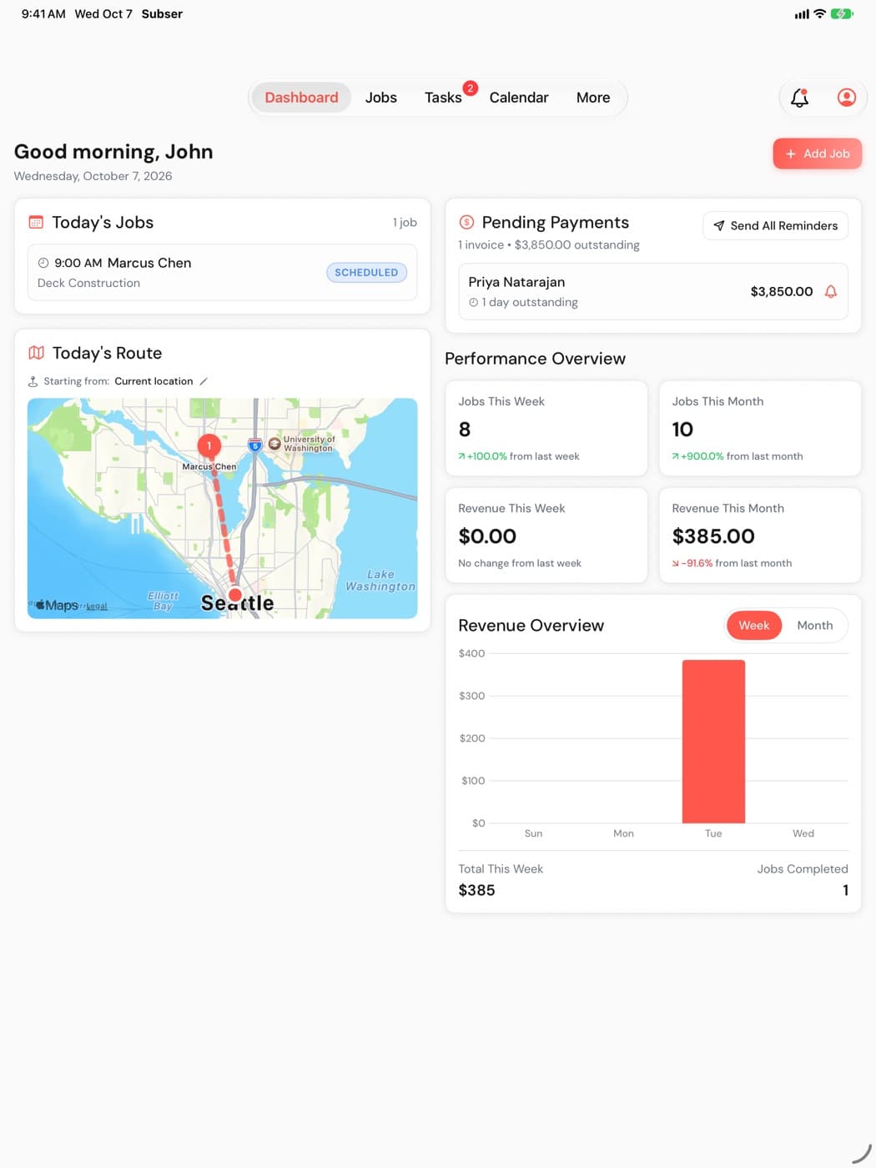The image size is (876, 1168).
Task: Click the Lake Washington map label
Action: coord(380,581)
